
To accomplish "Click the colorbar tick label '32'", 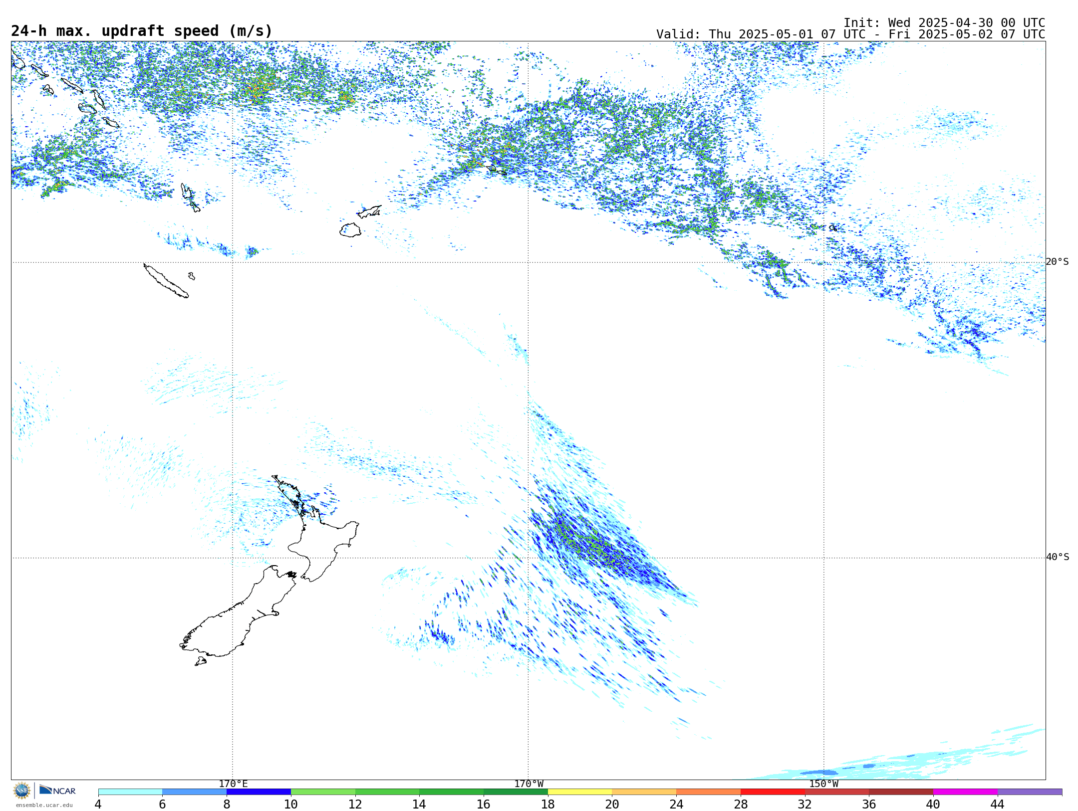I will (805, 804).
